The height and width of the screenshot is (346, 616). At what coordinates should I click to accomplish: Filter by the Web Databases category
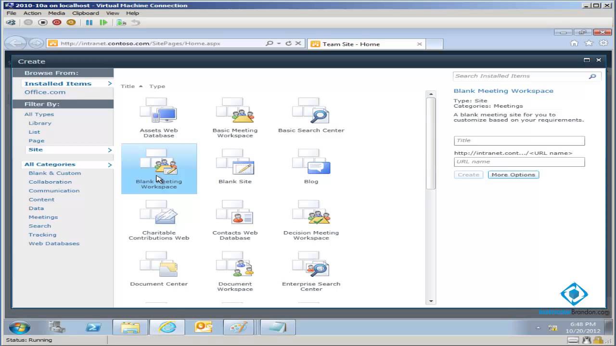click(x=54, y=244)
